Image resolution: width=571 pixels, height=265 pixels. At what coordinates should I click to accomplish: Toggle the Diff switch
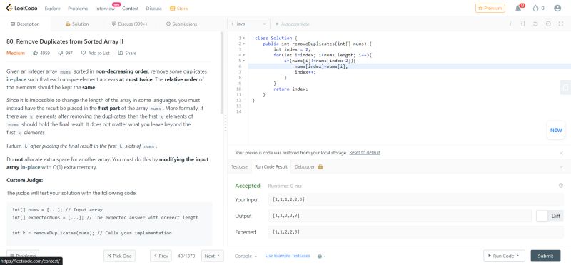tap(542, 216)
